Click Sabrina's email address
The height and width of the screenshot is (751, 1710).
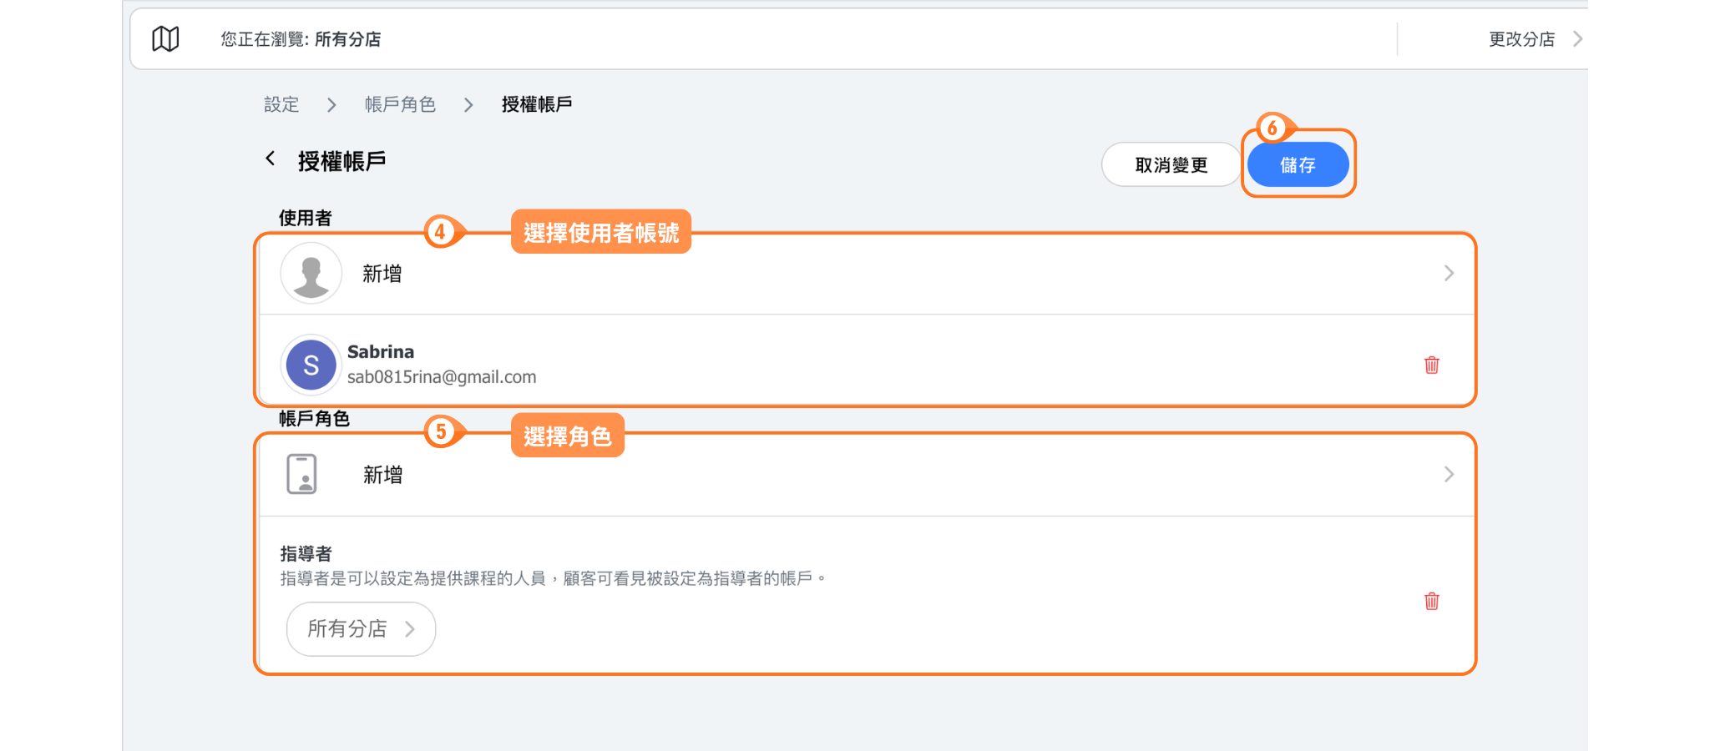pos(442,377)
